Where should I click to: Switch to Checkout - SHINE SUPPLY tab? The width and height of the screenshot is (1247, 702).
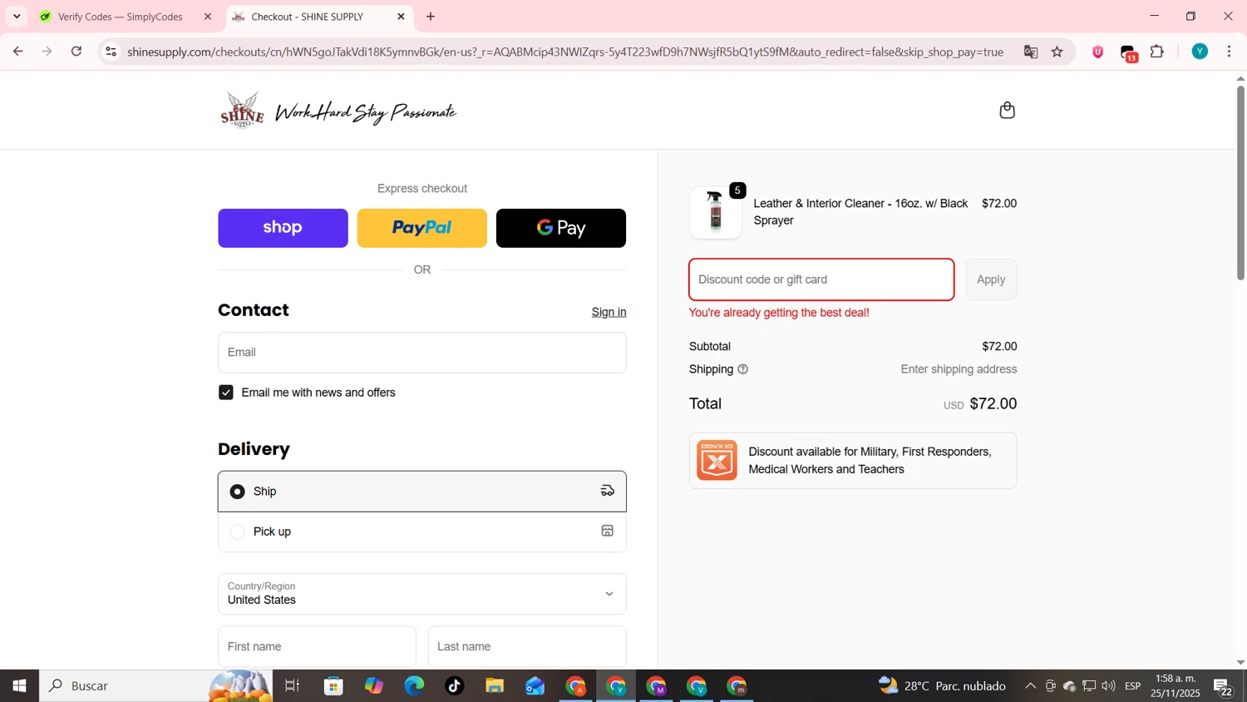[308, 17]
